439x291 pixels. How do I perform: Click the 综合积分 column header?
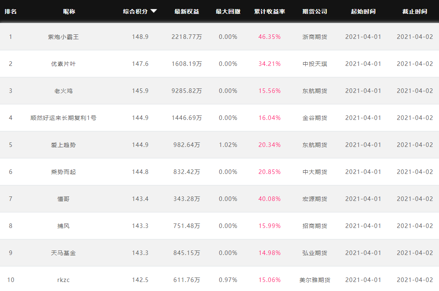point(135,11)
